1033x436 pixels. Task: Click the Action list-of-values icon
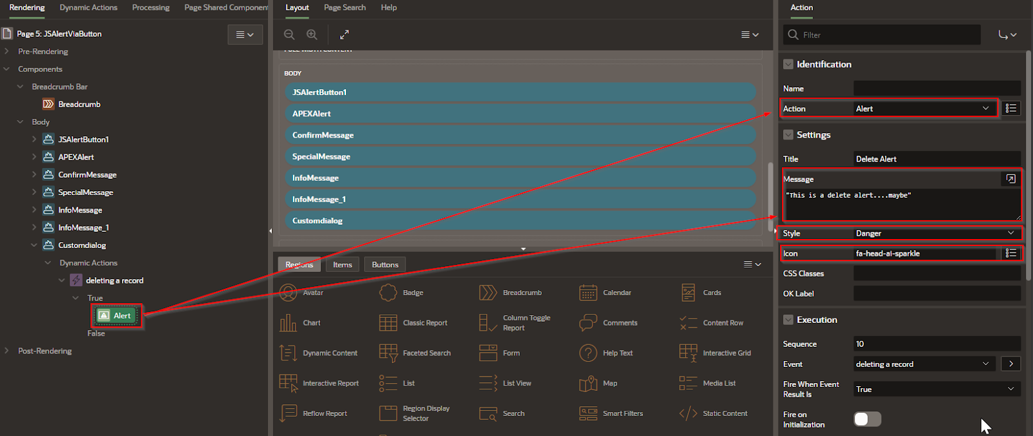pyautogui.click(x=1011, y=109)
